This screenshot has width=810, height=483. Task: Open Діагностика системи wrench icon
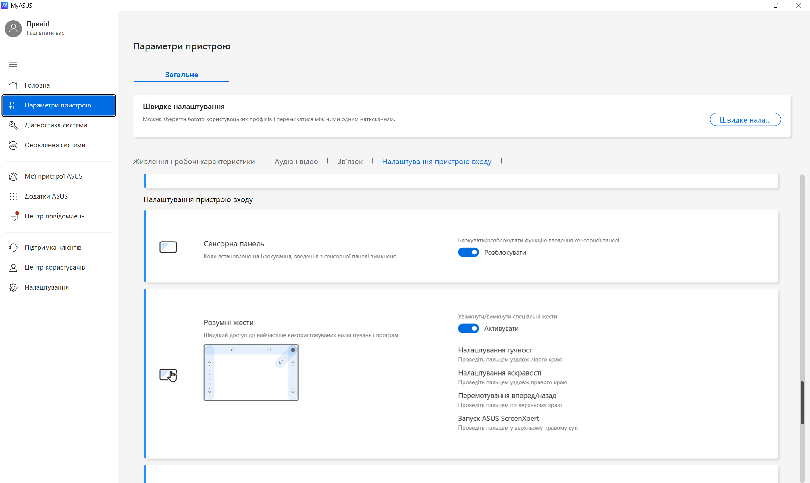13,125
